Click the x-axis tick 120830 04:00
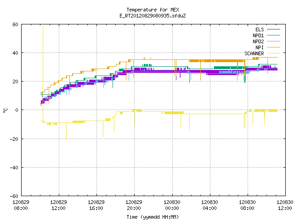 pyautogui.click(x=209, y=205)
